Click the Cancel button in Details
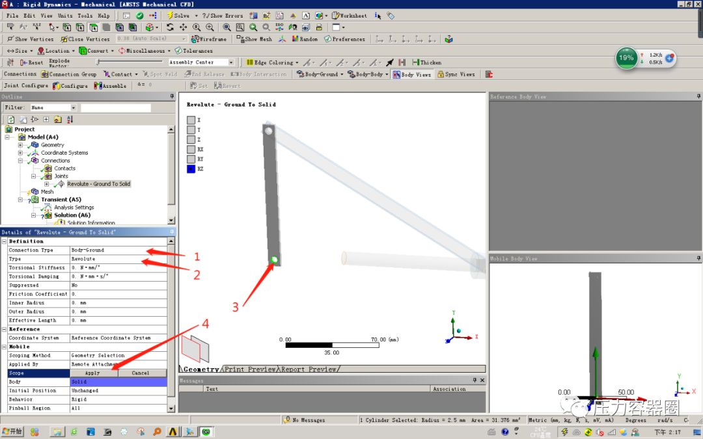The width and height of the screenshot is (703, 439). tap(143, 373)
